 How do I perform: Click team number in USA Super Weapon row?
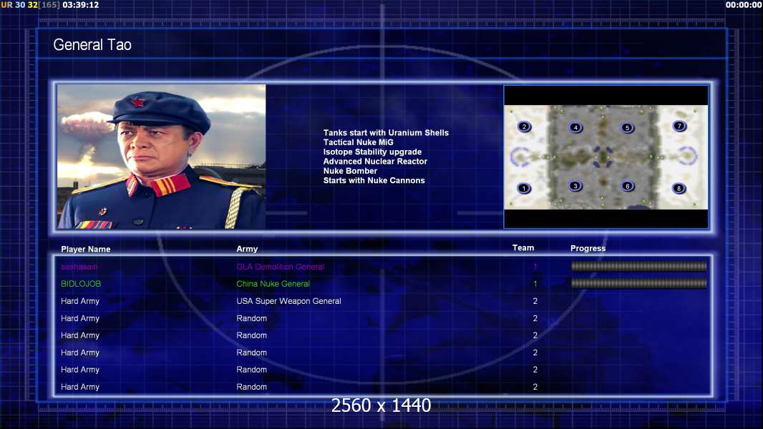[x=535, y=301]
